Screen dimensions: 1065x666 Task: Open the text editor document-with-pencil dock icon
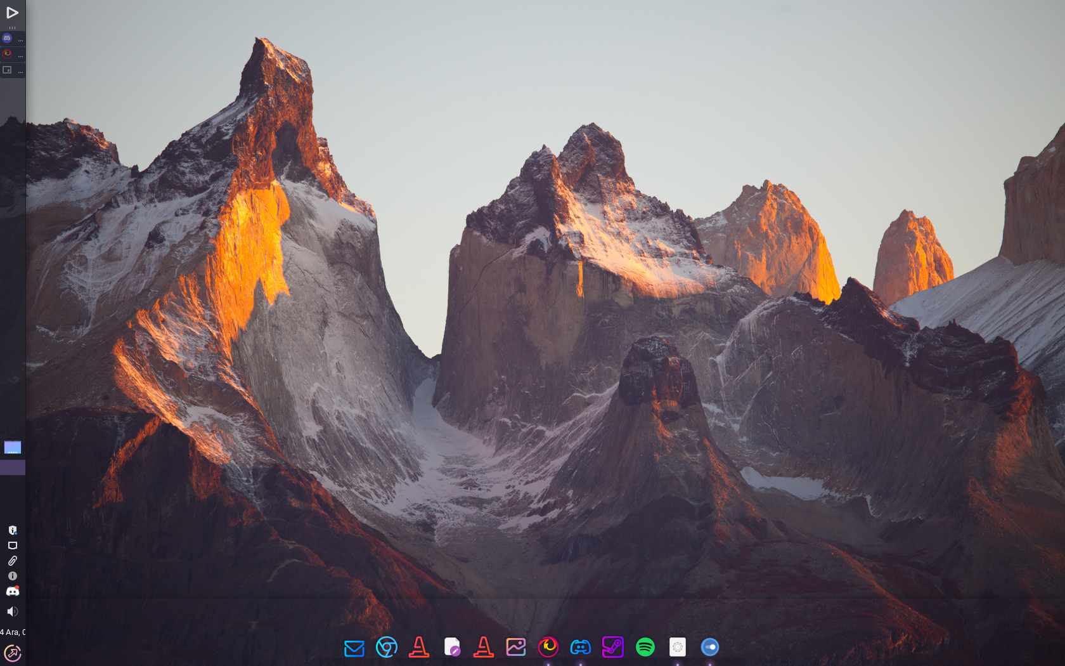coord(451,647)
